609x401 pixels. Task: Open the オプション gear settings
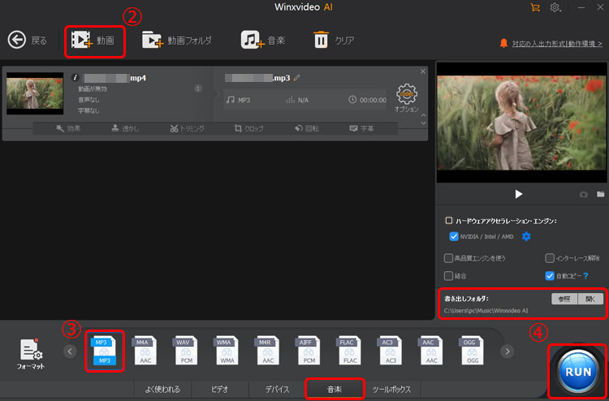pos(407,94)
